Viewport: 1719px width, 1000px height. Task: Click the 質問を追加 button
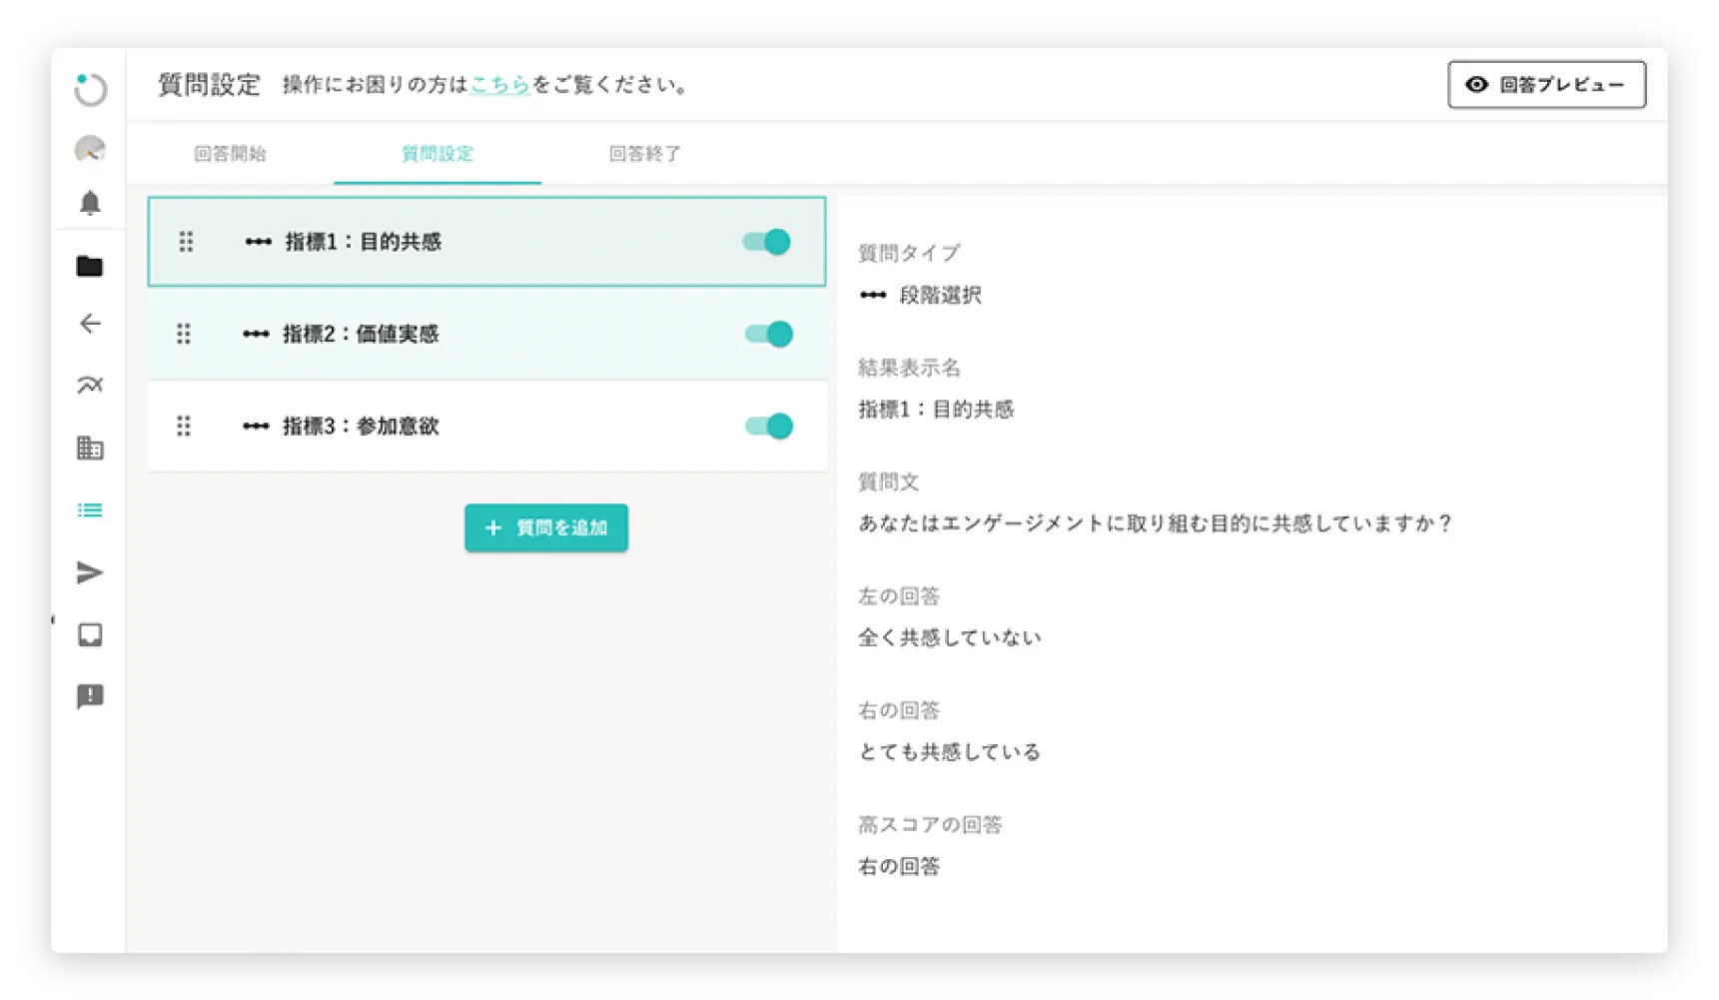[546, 527]
